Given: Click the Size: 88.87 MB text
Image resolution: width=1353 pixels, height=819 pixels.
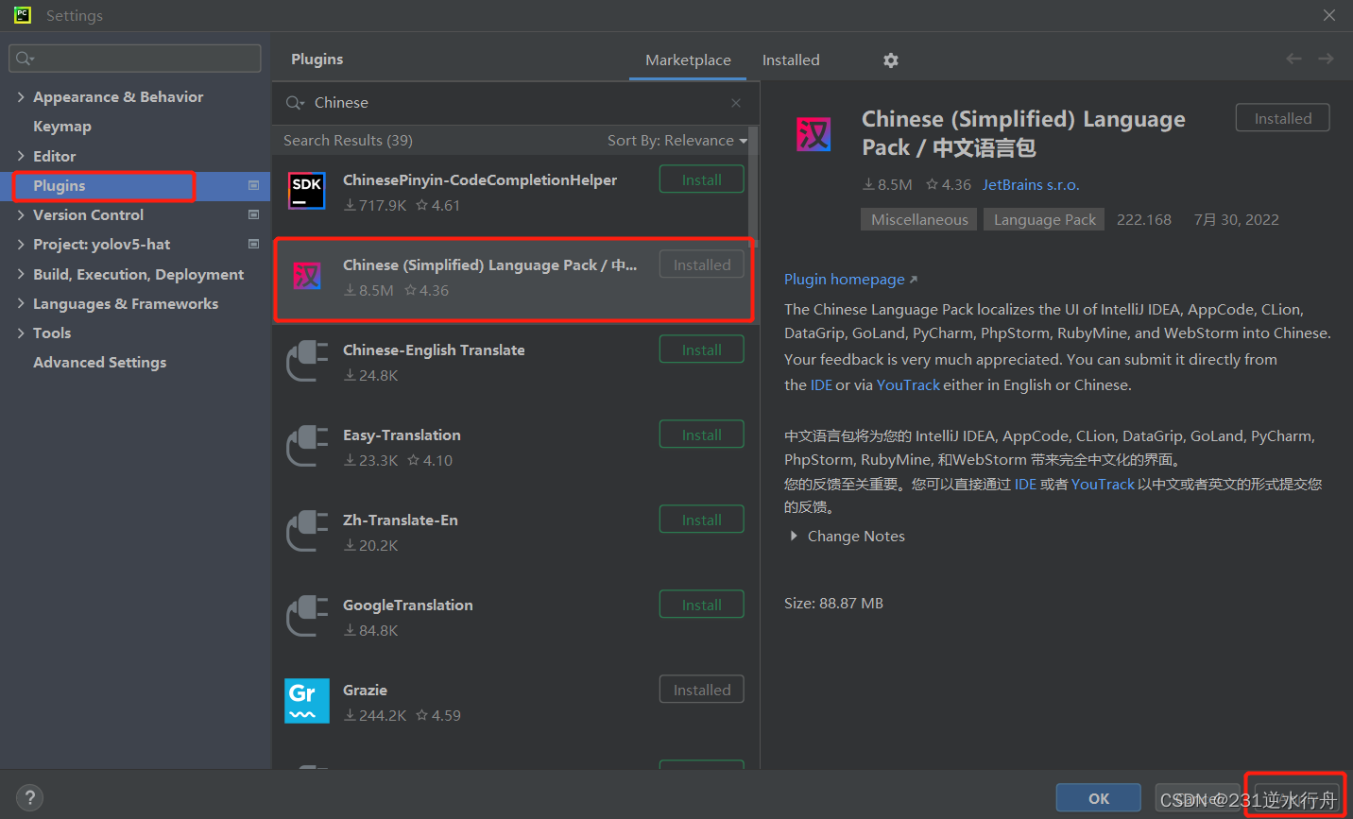Looking at the screenshot, I should coord(833,604).
